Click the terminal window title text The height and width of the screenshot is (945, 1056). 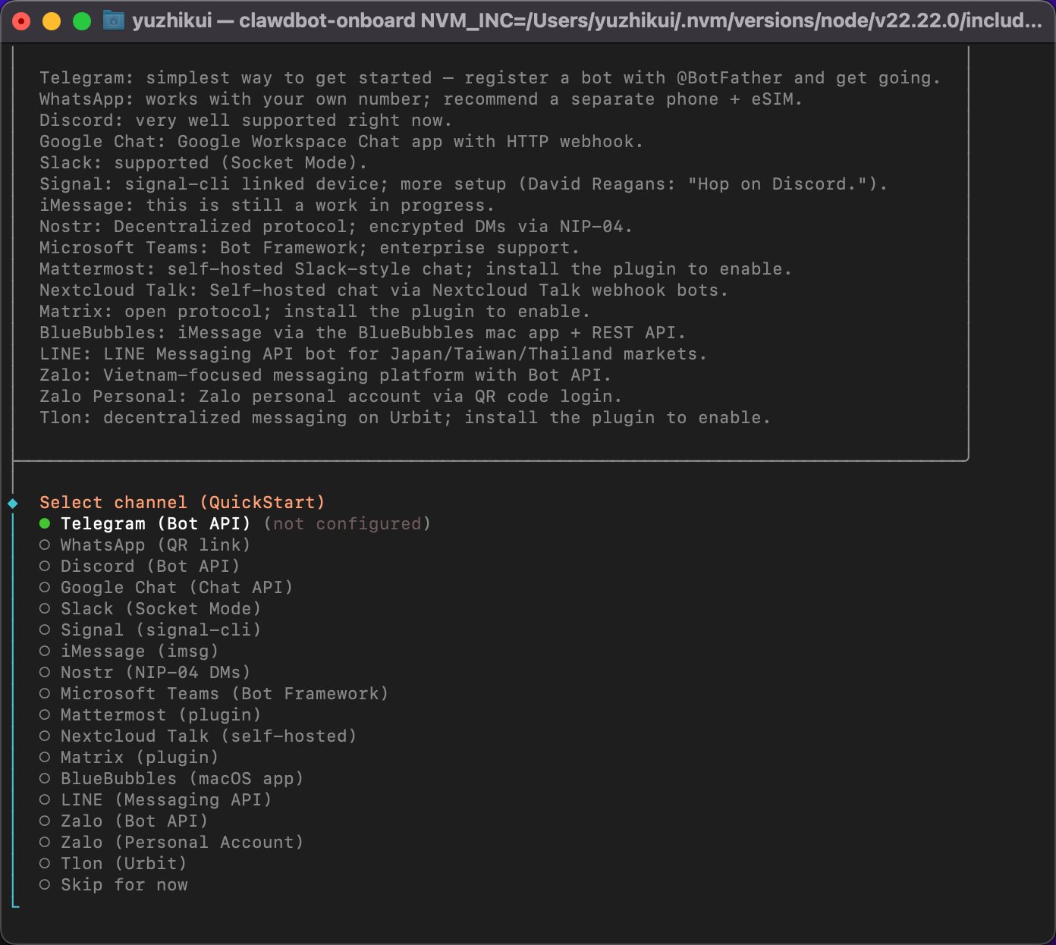click(586, 20)
